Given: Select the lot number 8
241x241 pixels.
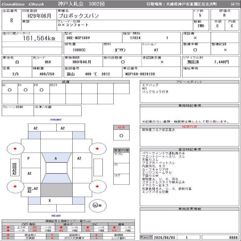Looking at the screenshot, I should [x=11, y=20].
